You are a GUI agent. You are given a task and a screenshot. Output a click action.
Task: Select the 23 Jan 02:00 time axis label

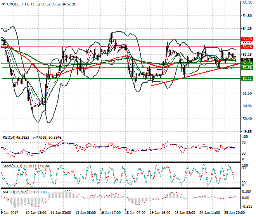[185, 213]
